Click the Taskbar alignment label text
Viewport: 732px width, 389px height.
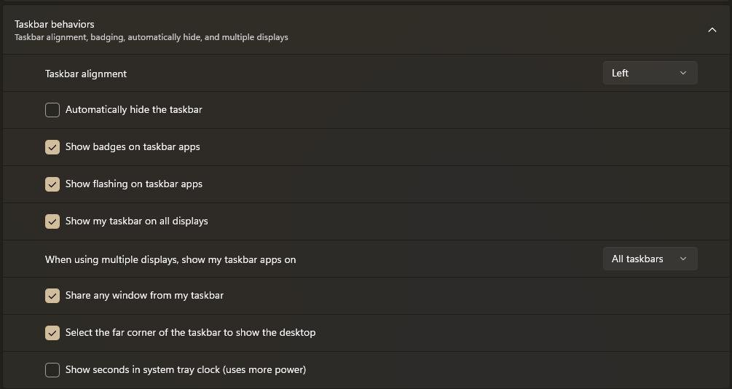[86, 74]
